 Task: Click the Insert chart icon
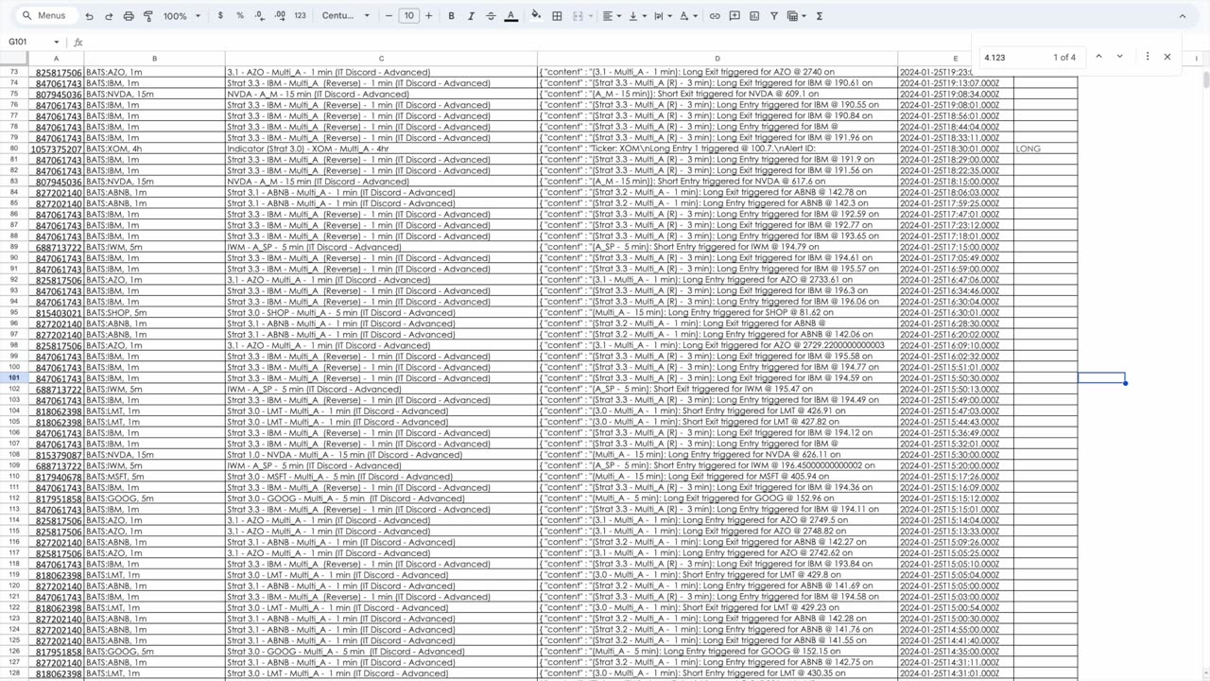coord(754,16)
